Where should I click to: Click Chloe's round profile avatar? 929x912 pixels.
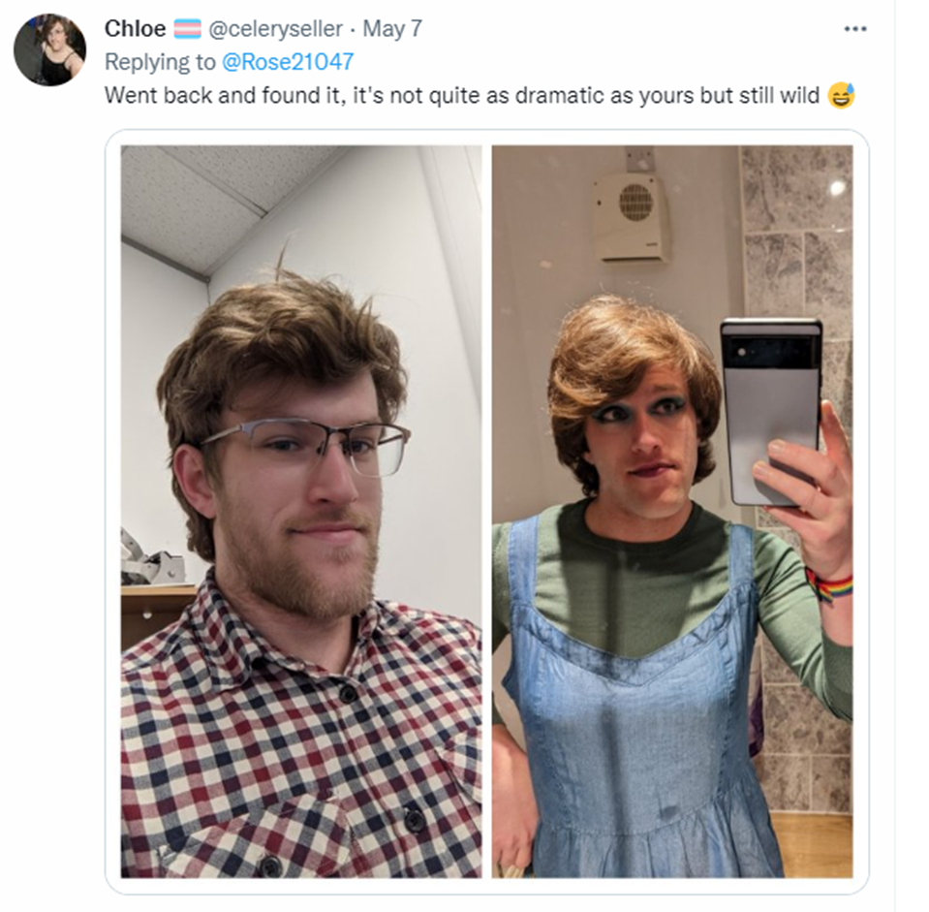(49, 49)
